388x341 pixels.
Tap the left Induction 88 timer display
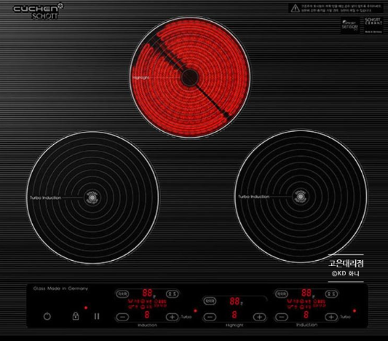[147, 293]
